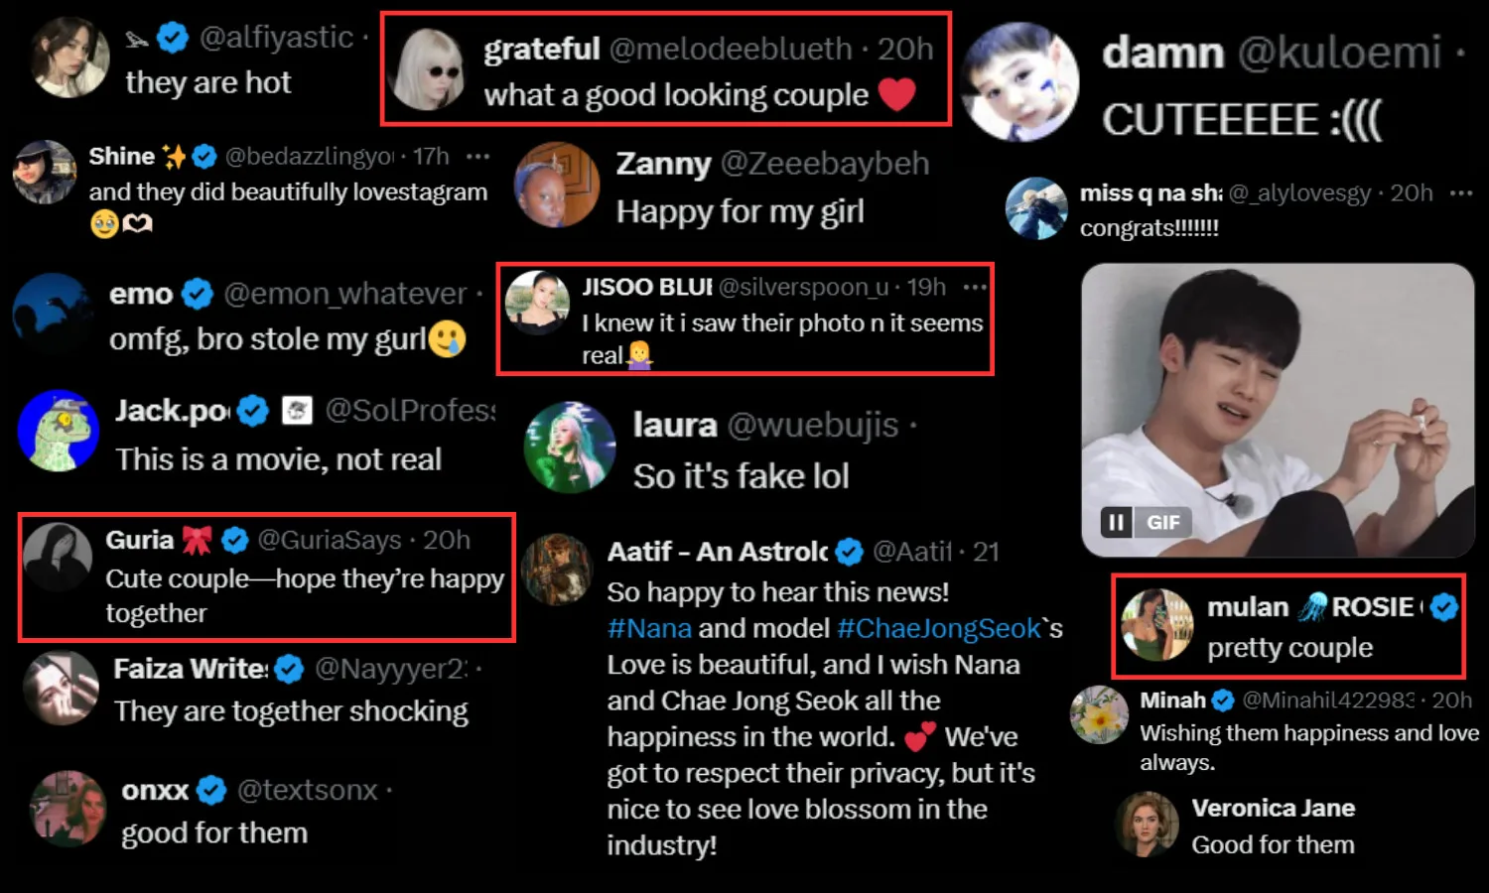Click emo's verified badge
Viewport: 1489px width, 893px height.
click(198, 294)
